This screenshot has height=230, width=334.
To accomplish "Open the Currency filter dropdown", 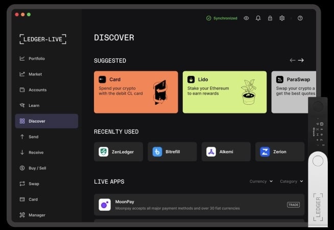I will click(261, 182).
